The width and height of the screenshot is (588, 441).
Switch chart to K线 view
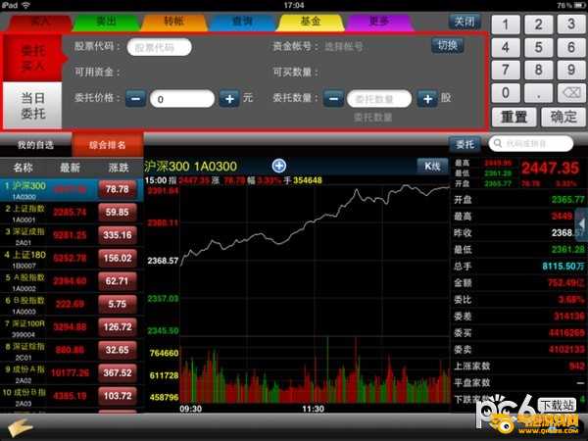[x=430, y=166]
